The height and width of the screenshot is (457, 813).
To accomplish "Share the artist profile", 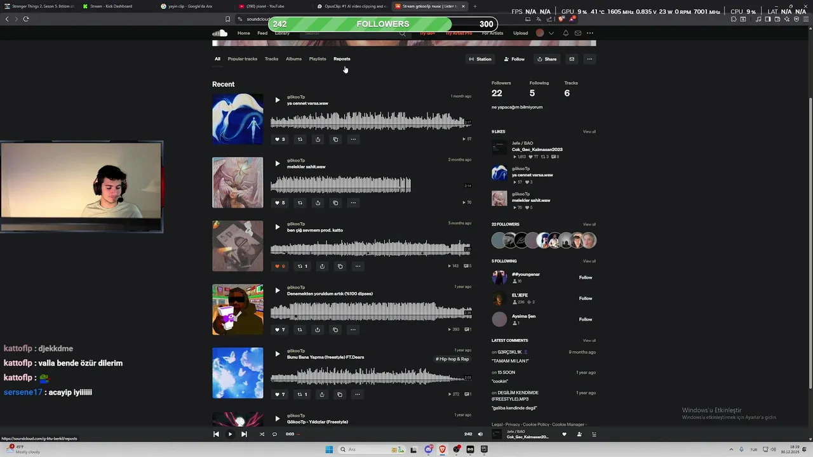I will click(547, 59).
